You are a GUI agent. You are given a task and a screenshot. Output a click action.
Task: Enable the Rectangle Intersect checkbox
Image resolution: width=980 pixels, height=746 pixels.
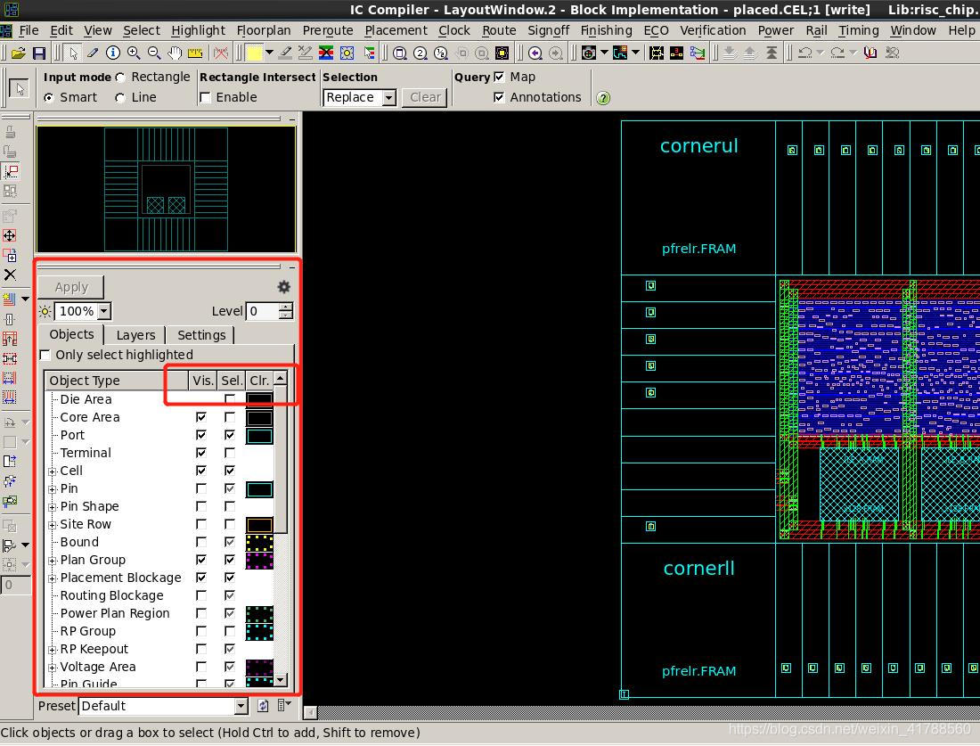coord(206,97)
